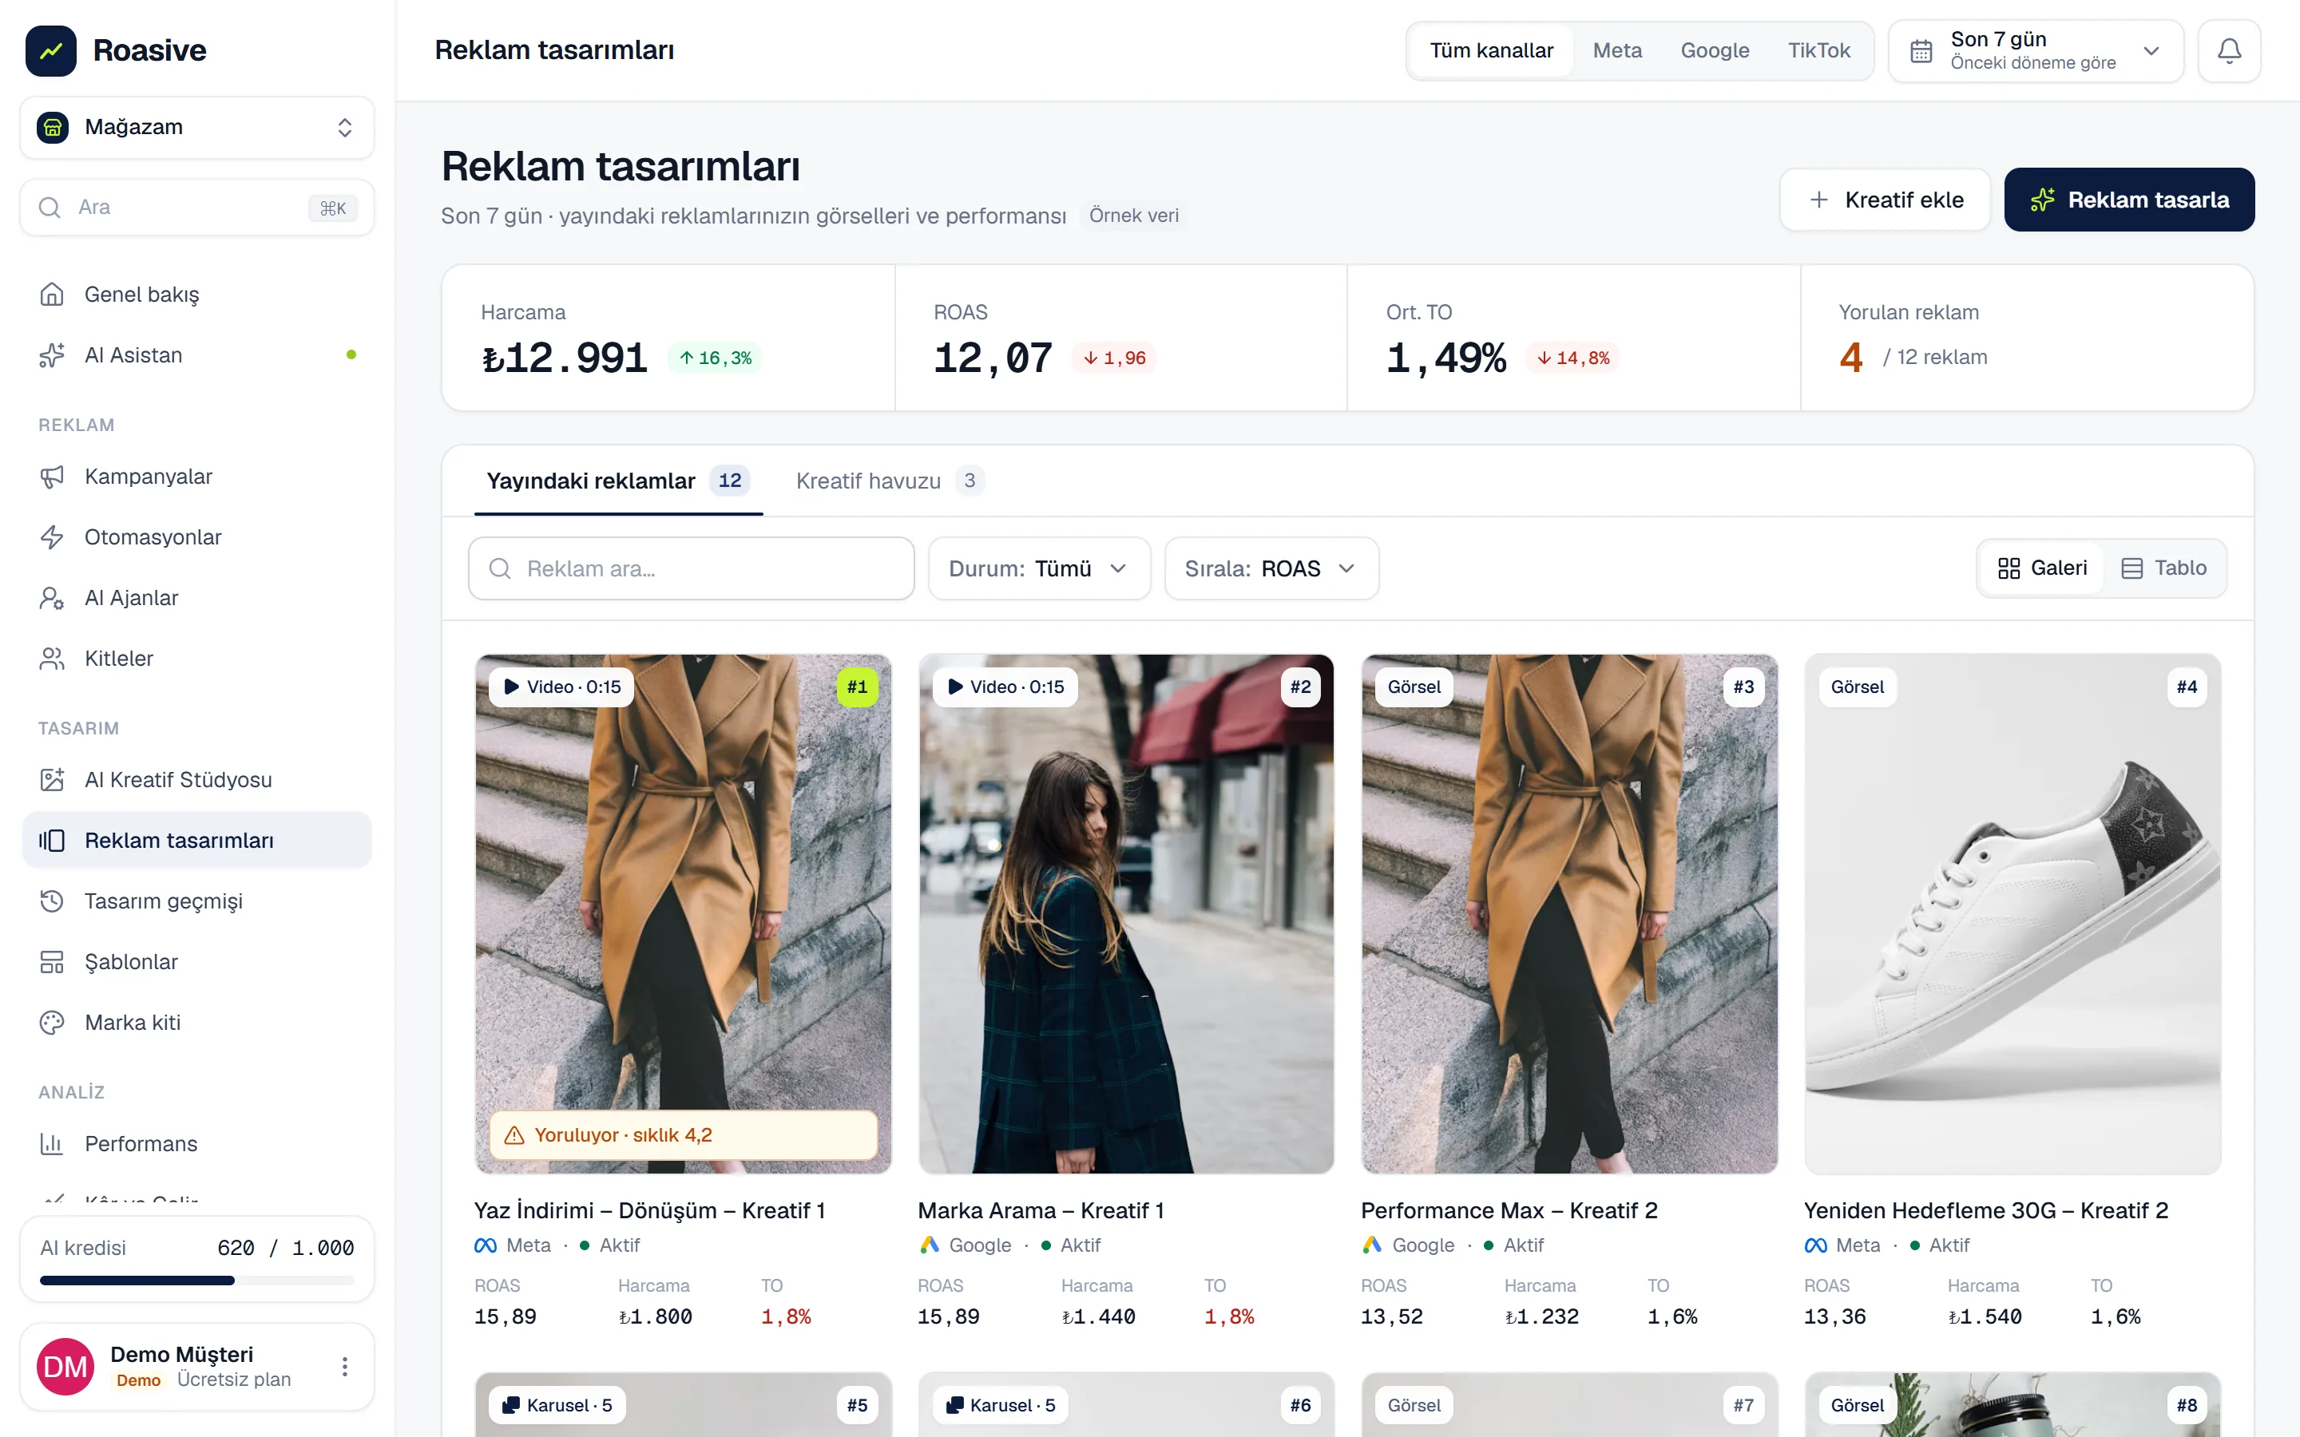Open notifications bell icon
This screenshot has width=2300, height=1437.
coord(2229,50)
